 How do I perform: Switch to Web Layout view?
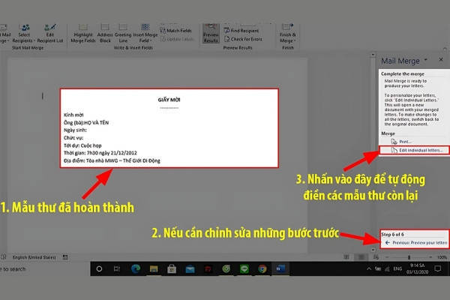376,257
